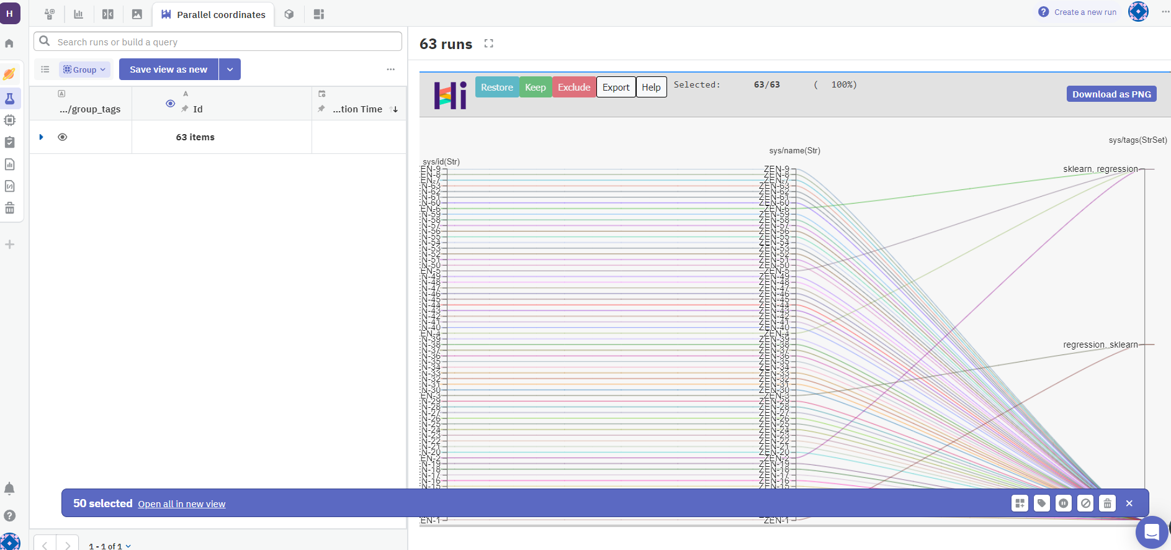Open the chip Models icon in sidebar
The width and height of the screenshot is (1171, 550).
pos(9,120)
